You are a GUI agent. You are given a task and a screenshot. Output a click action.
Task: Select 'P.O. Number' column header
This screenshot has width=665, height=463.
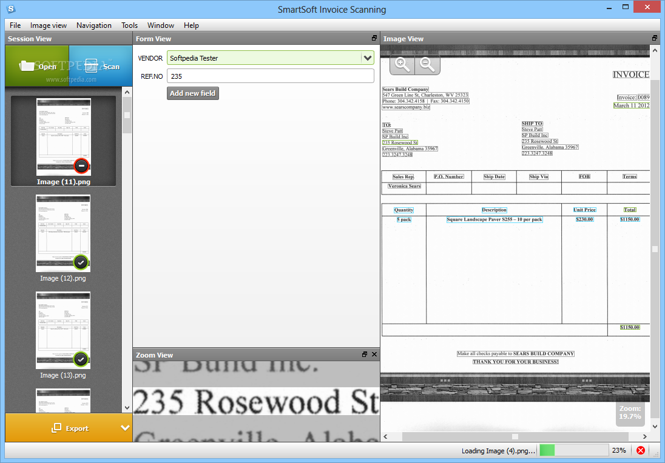tap(449, 176)
